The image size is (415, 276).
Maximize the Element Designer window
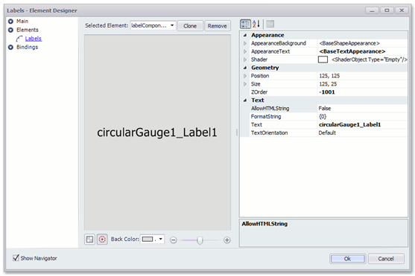pos(387,10)
